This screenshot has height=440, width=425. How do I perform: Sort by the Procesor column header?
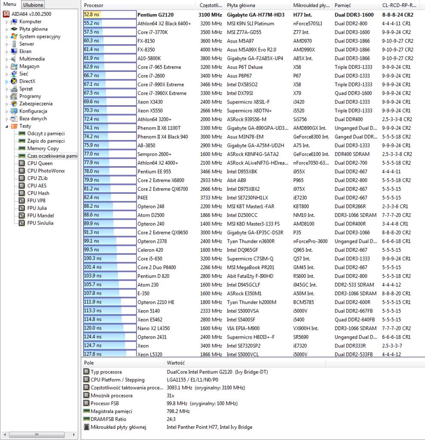click(x=138, y=5)
